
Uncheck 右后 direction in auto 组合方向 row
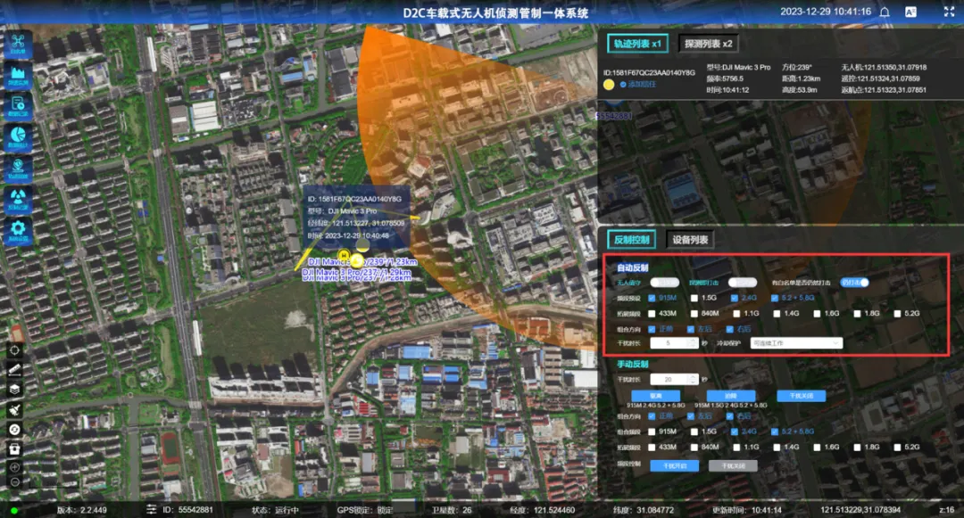click(x=730, y=330)
